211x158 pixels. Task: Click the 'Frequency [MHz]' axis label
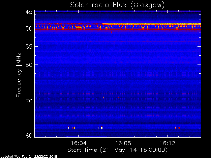(x=19, y=74)
